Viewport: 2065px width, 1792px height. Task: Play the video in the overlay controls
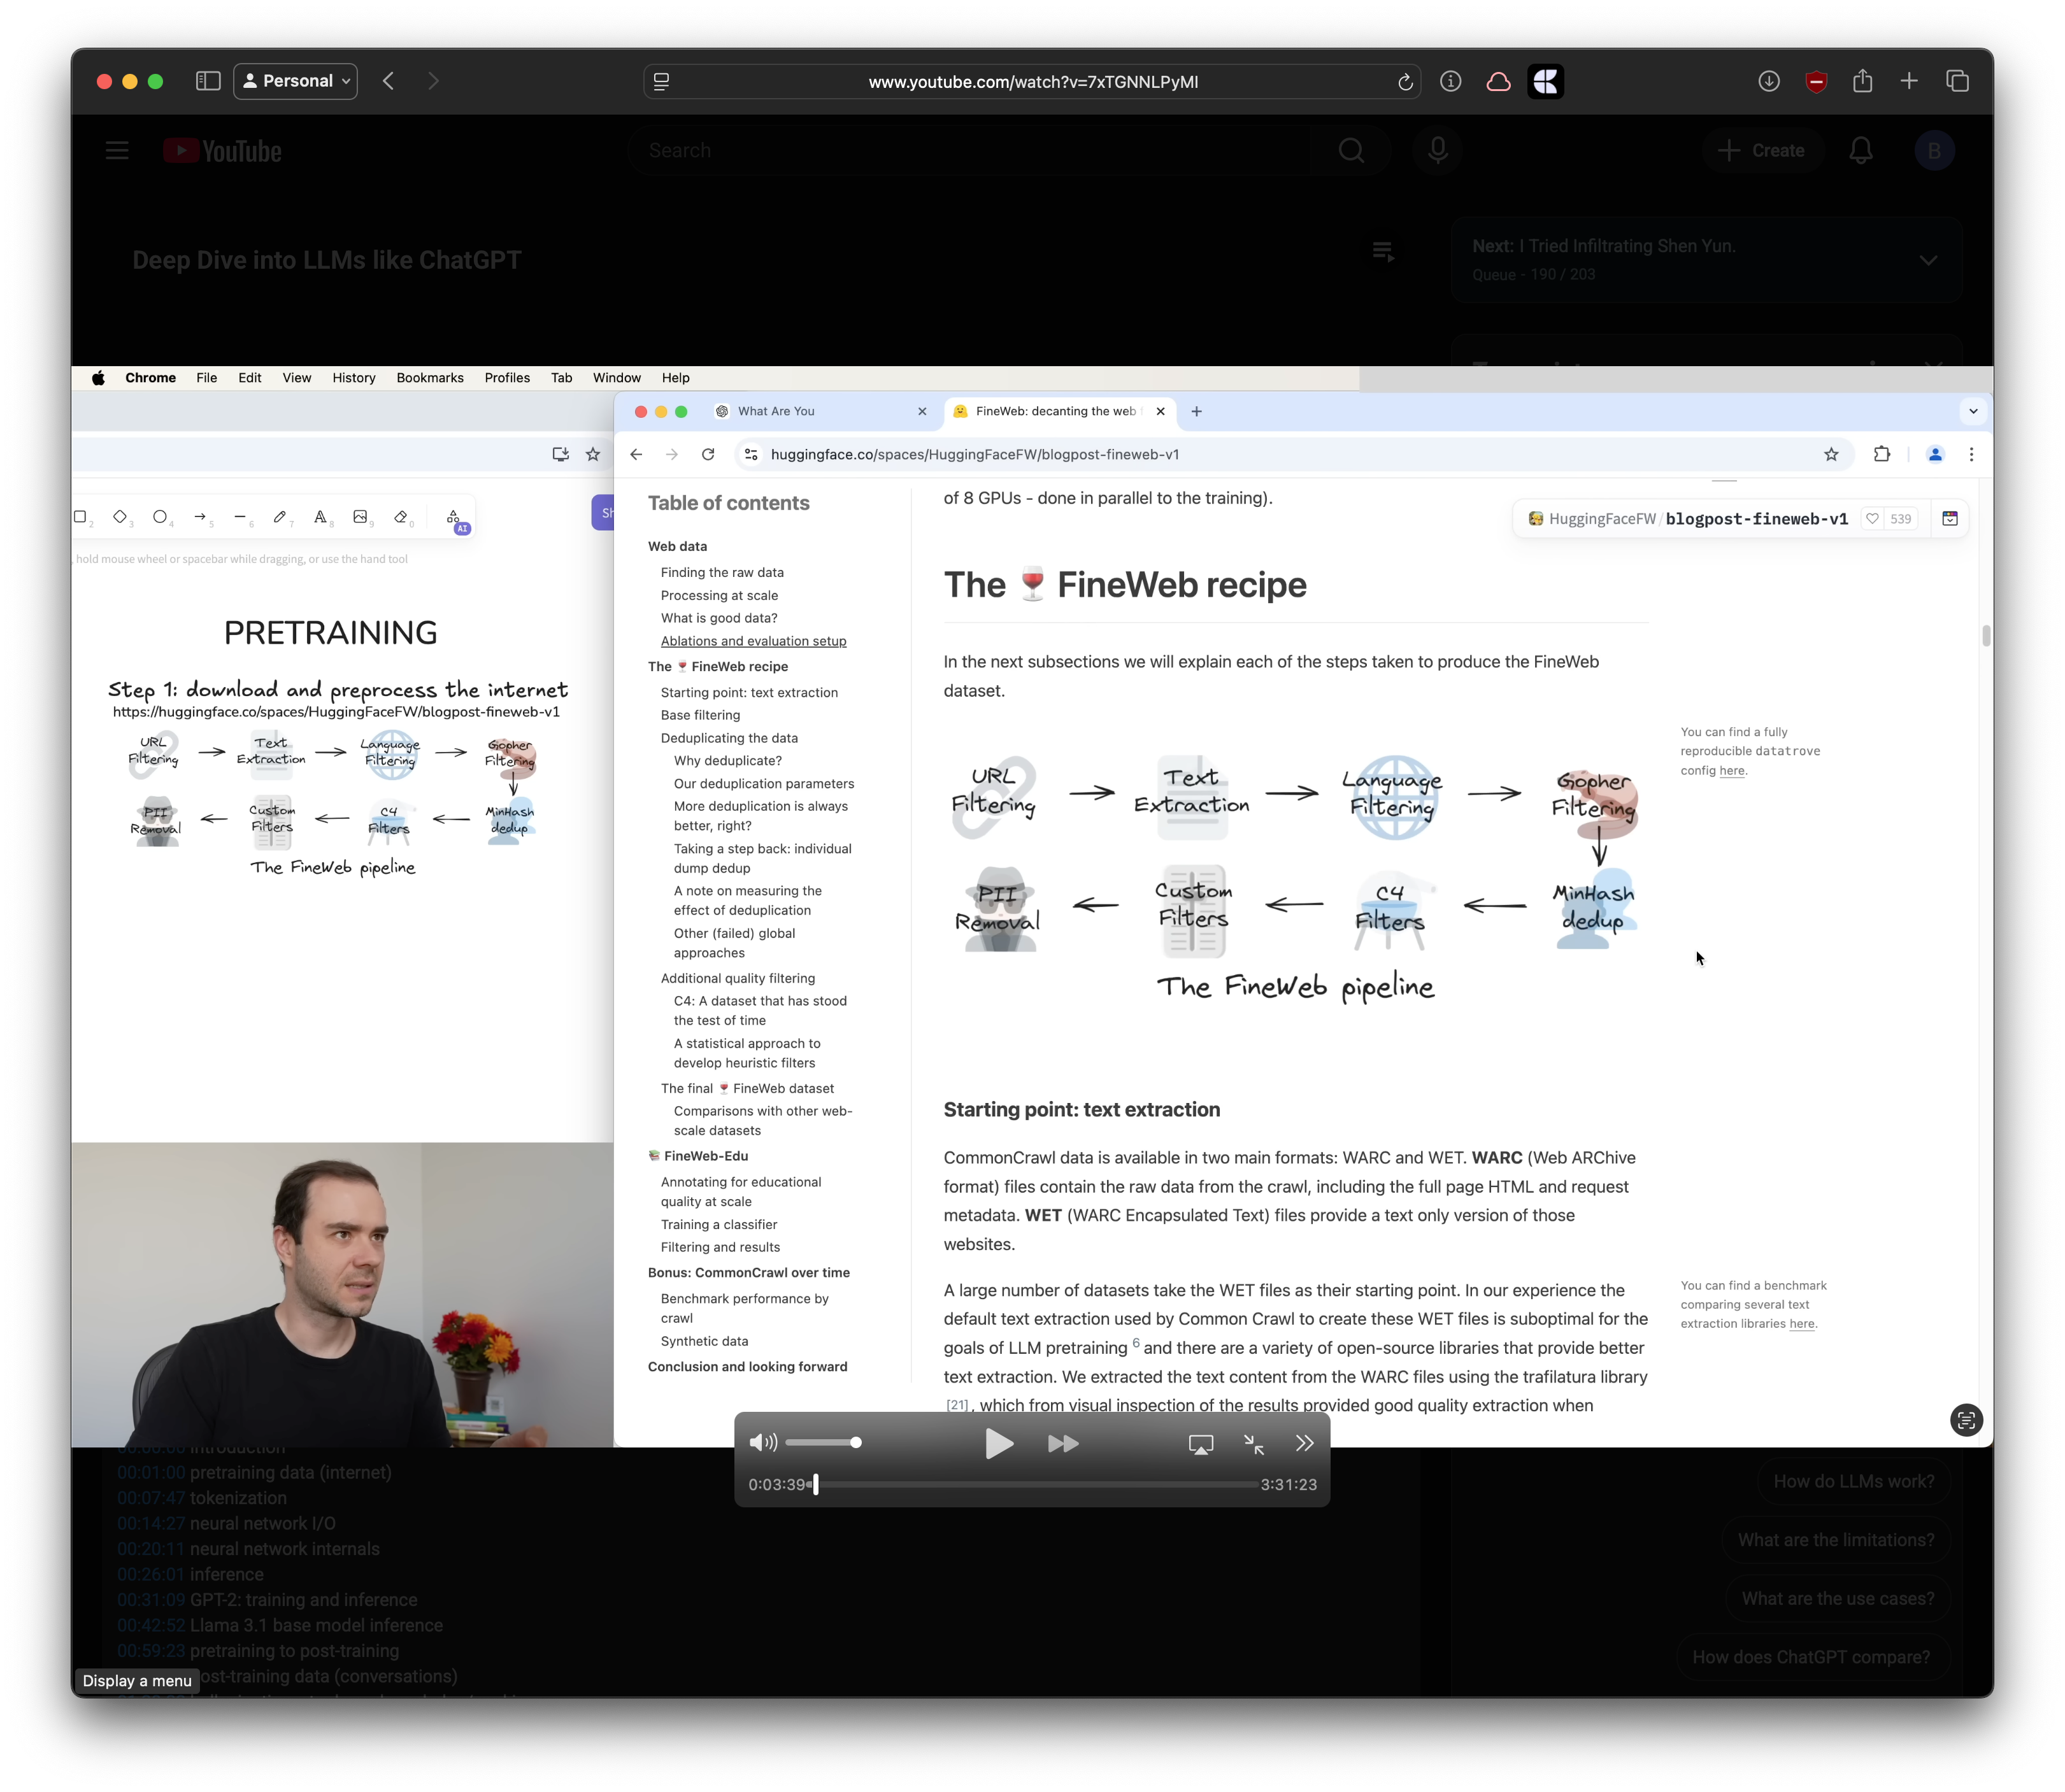coord(998,1443)
